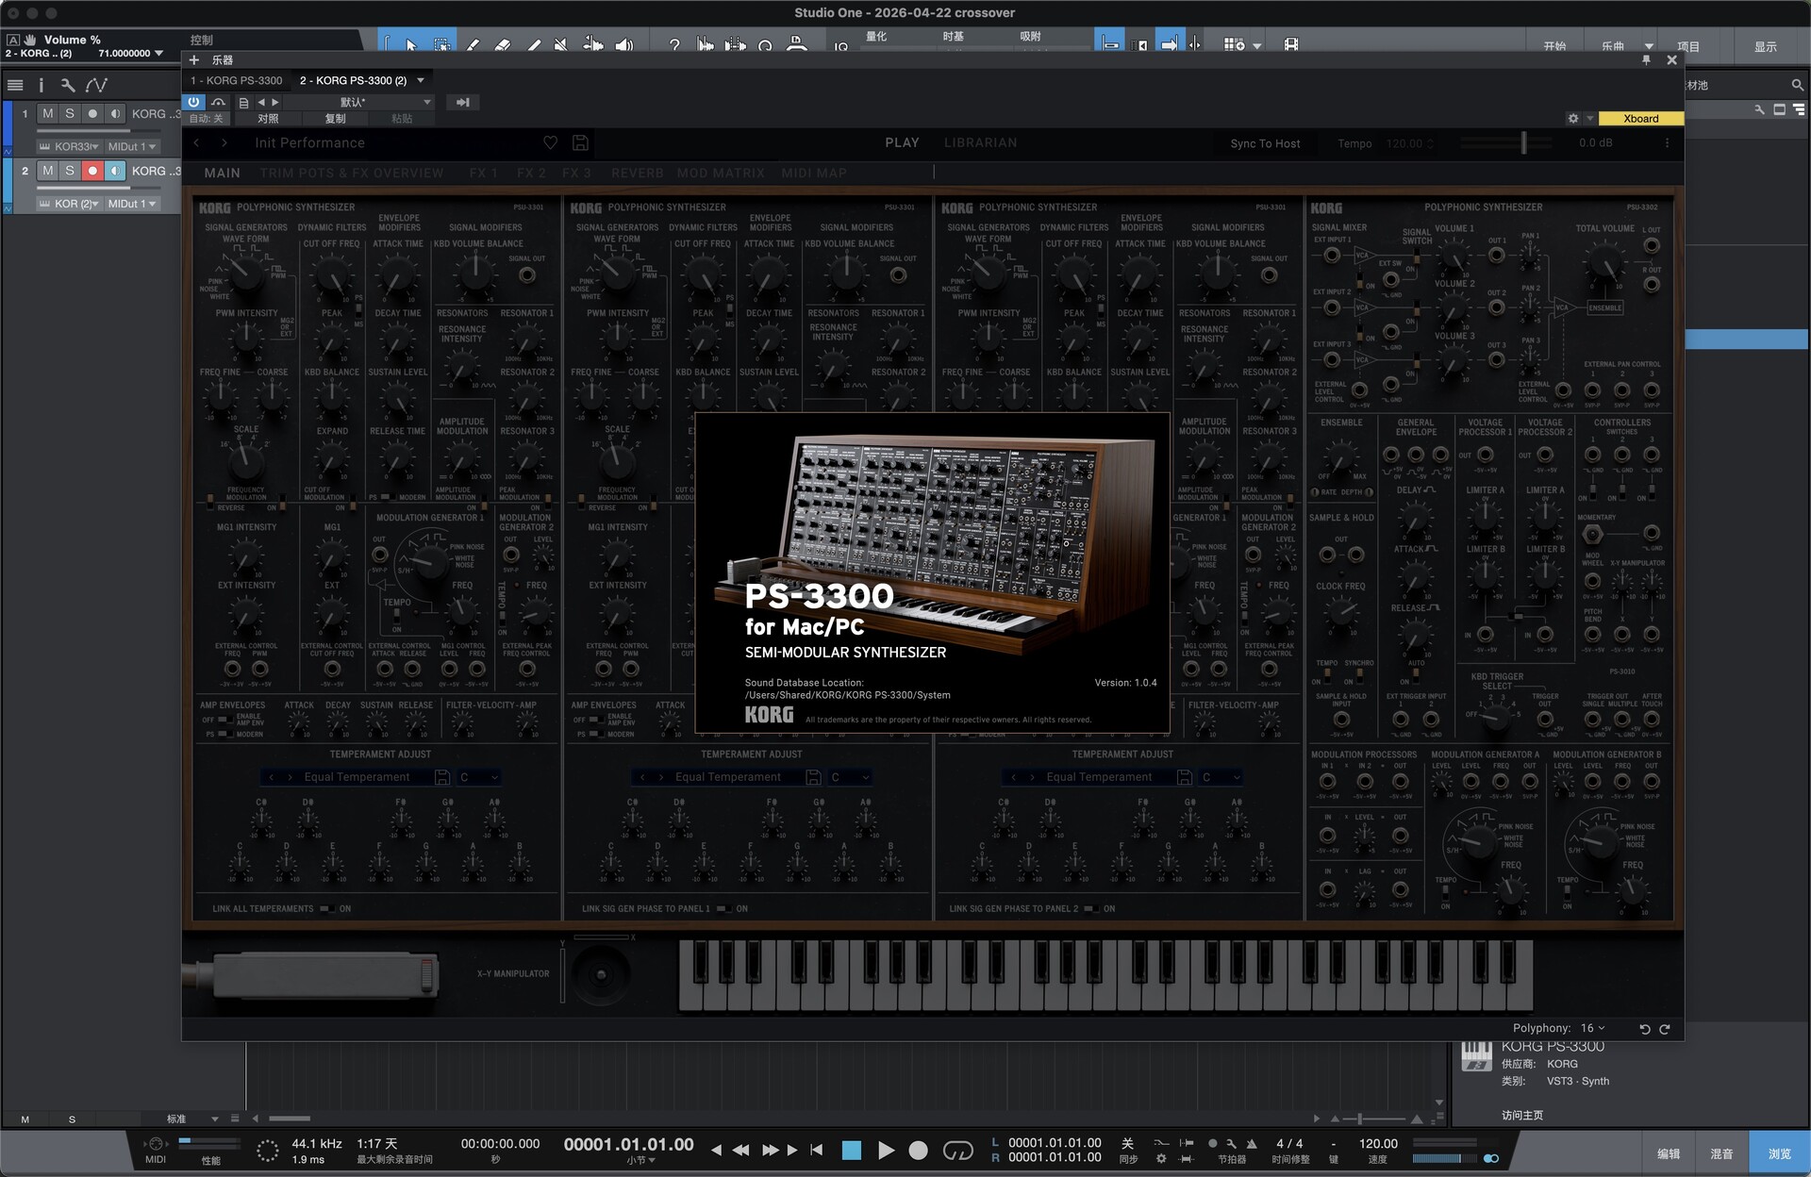Expand the preset 默认 dropdown
The height and width of the screenshot is (1177, 1811).
coord(426,102)
